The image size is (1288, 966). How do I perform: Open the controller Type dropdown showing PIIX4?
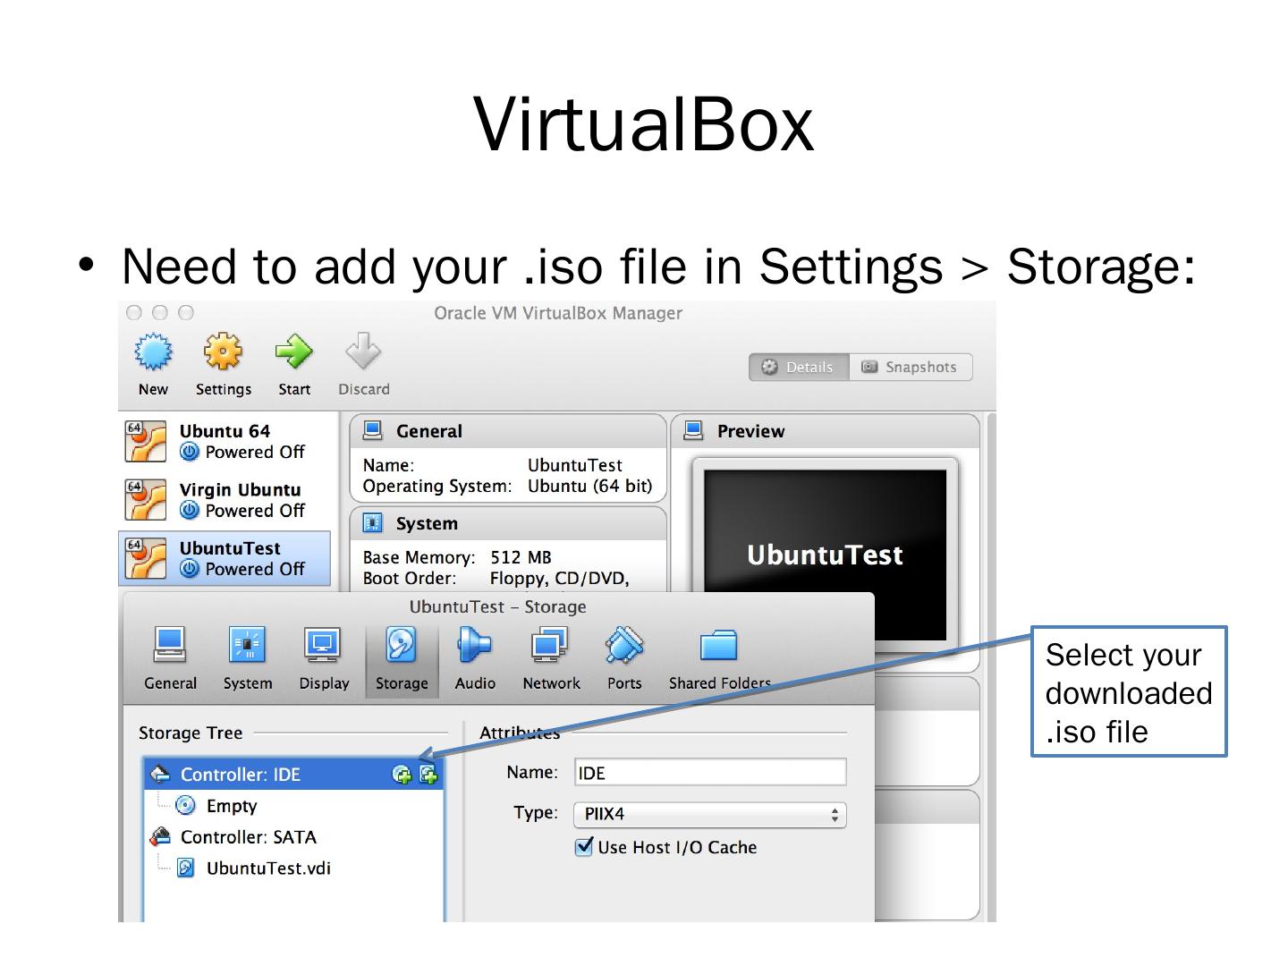coord(709,814)
